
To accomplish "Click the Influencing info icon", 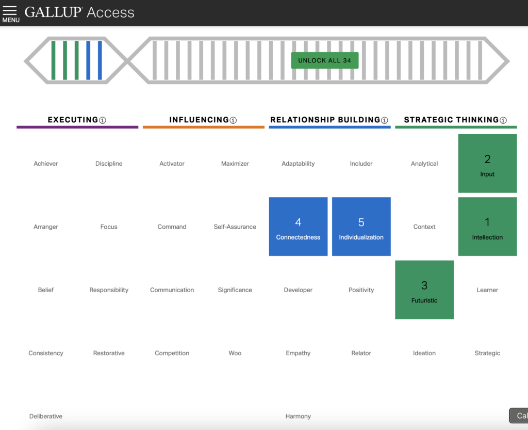I will 233,120.
